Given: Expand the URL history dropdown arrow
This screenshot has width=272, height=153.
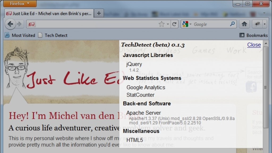Looking at the screenshot, I should (x=168, y=24).
